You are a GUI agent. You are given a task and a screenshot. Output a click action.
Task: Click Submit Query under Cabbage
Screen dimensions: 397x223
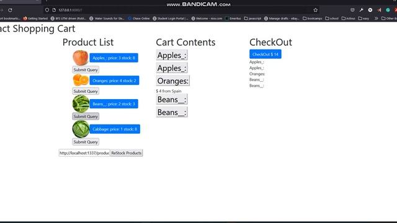[86, 142]
